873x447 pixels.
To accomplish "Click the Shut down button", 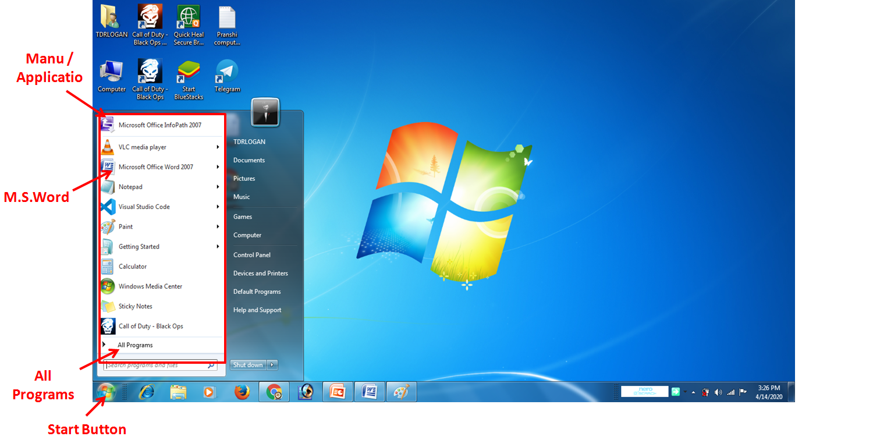I will [249, 365].
